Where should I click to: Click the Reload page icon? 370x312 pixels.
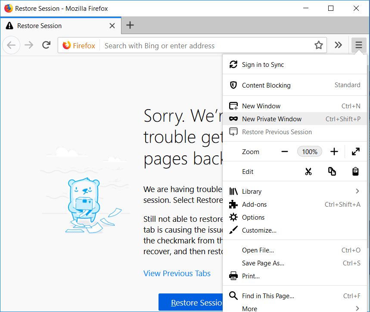tap(47, 45)
